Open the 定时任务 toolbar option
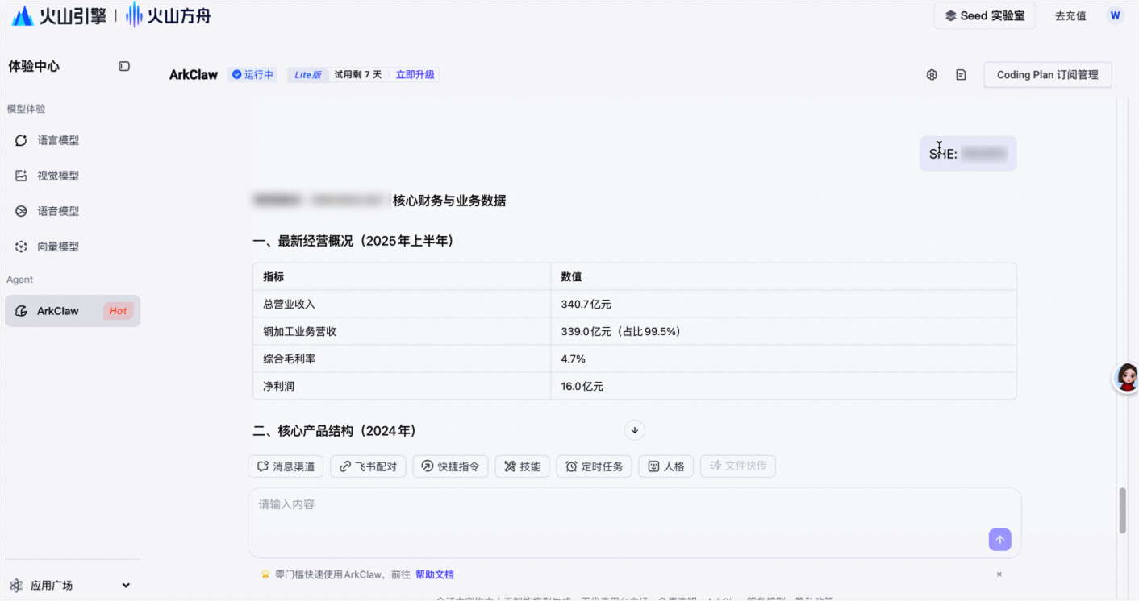Screen dimensions: 1139x601 pos(594,466)
